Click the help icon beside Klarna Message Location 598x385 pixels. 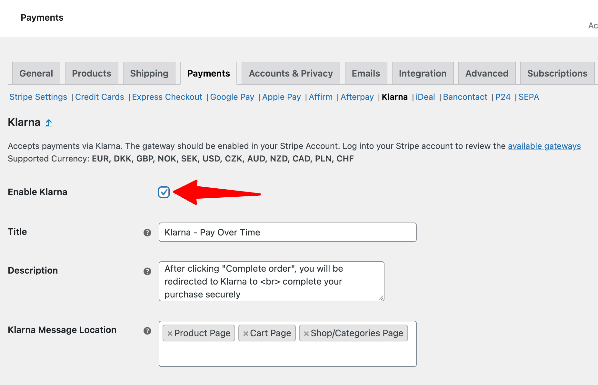tap(147, 331)
